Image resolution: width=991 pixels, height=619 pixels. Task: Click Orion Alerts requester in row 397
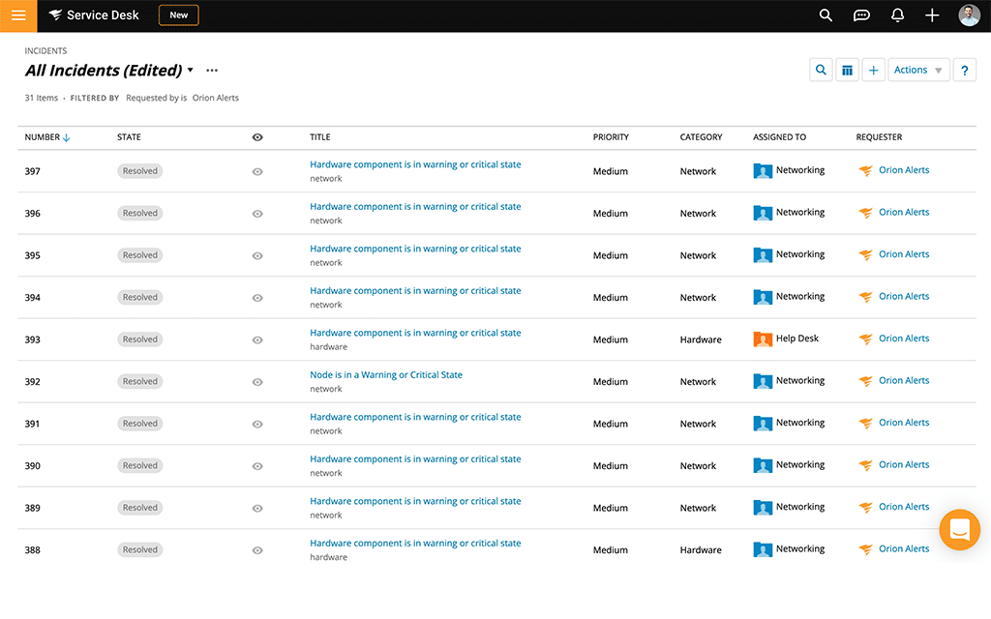click(x=904, y=170)
